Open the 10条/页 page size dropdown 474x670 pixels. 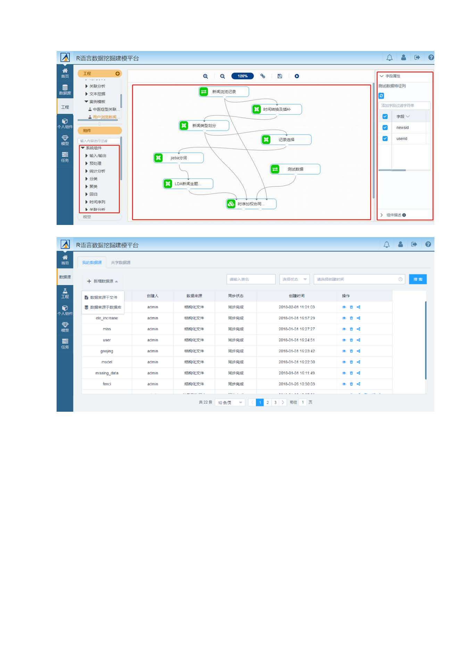coord(230,403)
